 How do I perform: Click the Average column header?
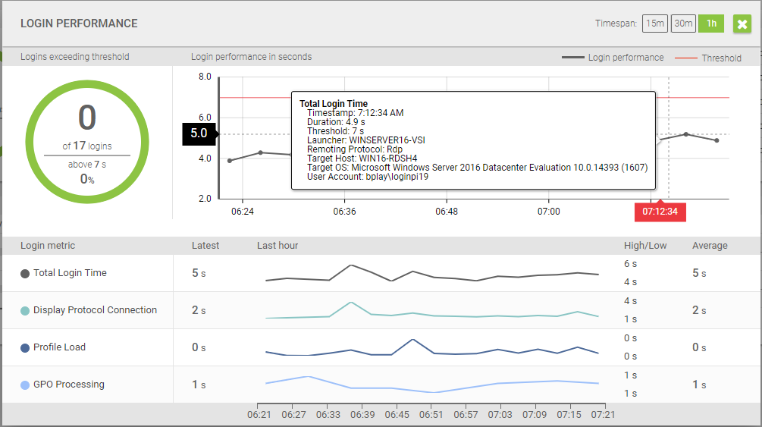pyautogui.click(x=710, y=246)
